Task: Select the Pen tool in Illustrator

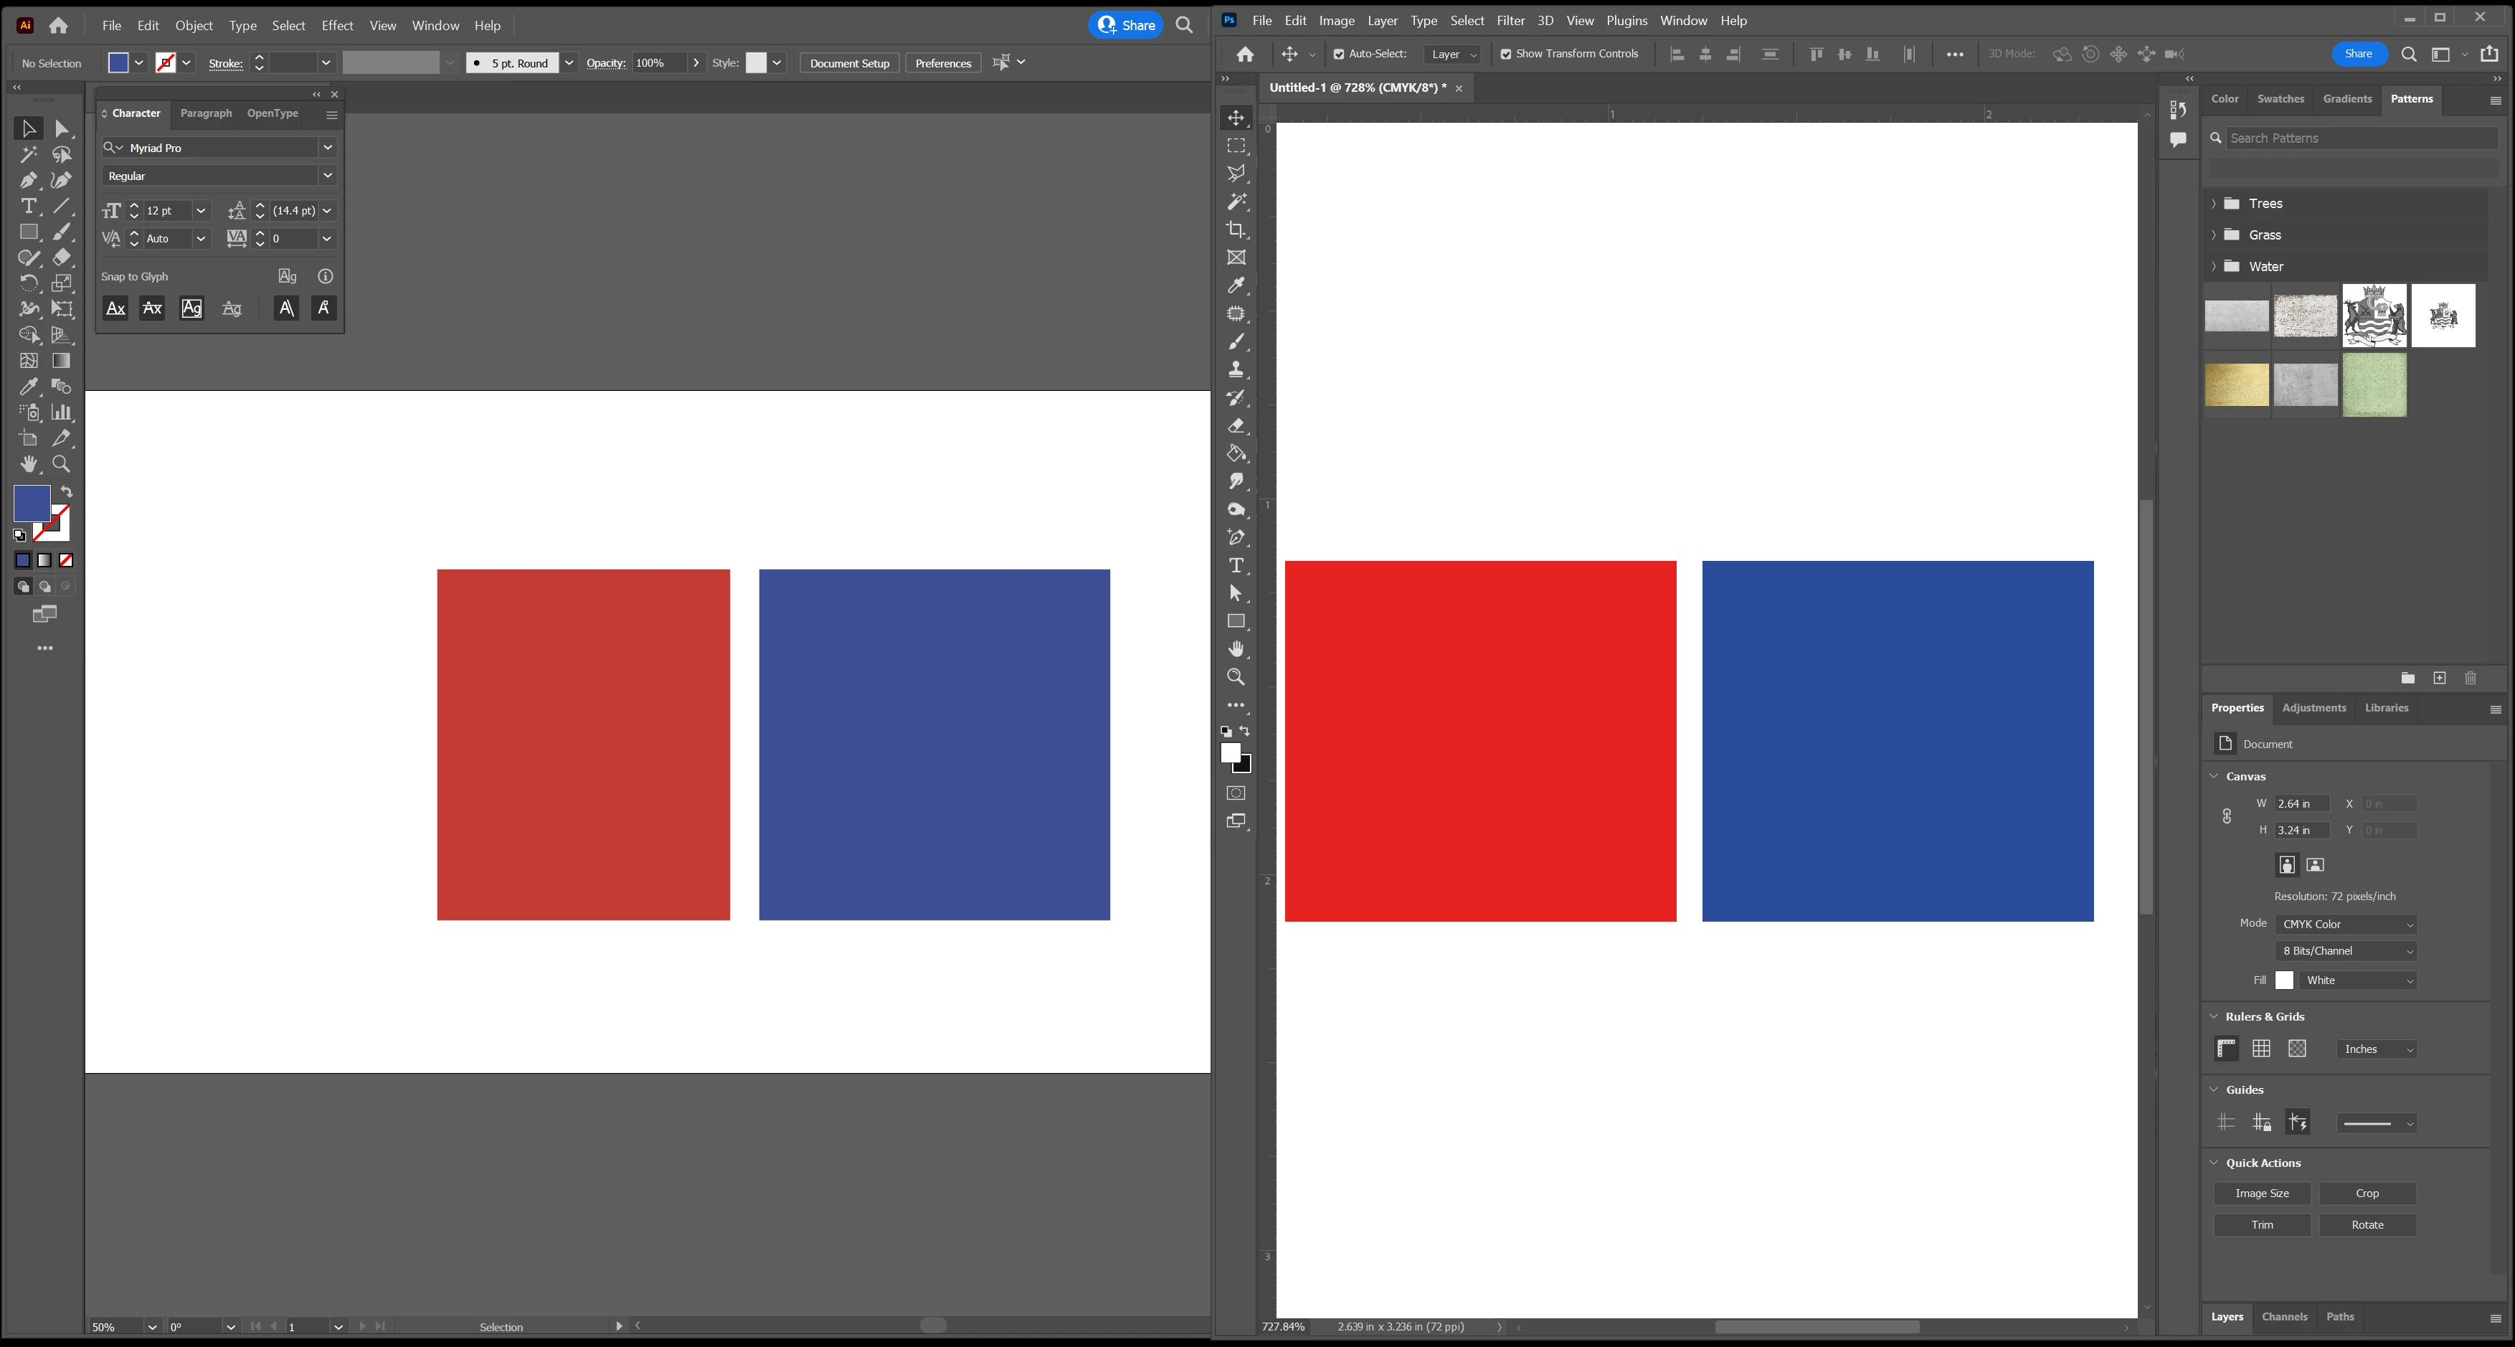Action: (x=28, y=180)
